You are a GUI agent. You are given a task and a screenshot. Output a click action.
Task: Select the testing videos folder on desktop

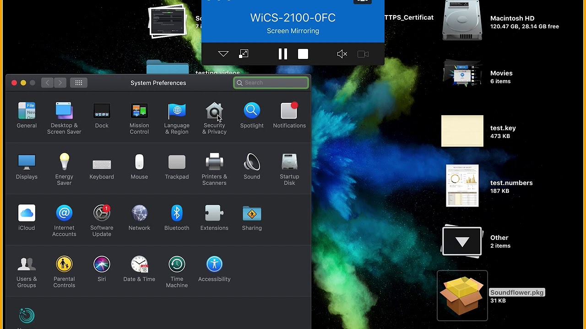168,68
